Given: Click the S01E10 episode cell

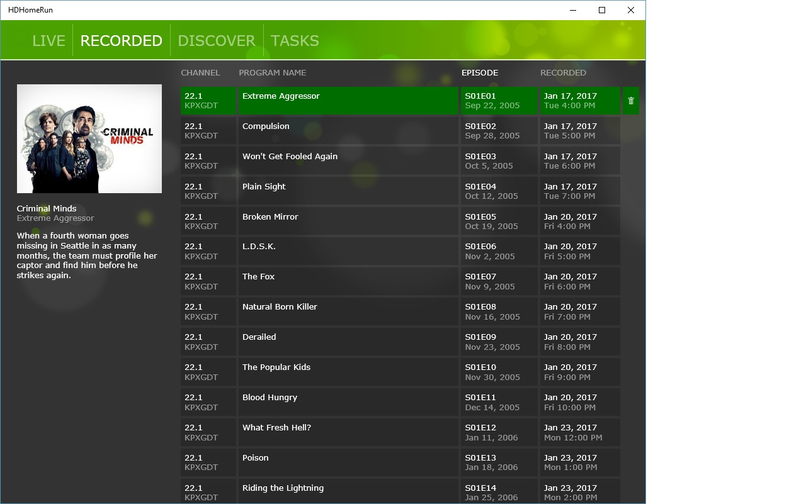Looking at the screenshot, I should point(499,372).
